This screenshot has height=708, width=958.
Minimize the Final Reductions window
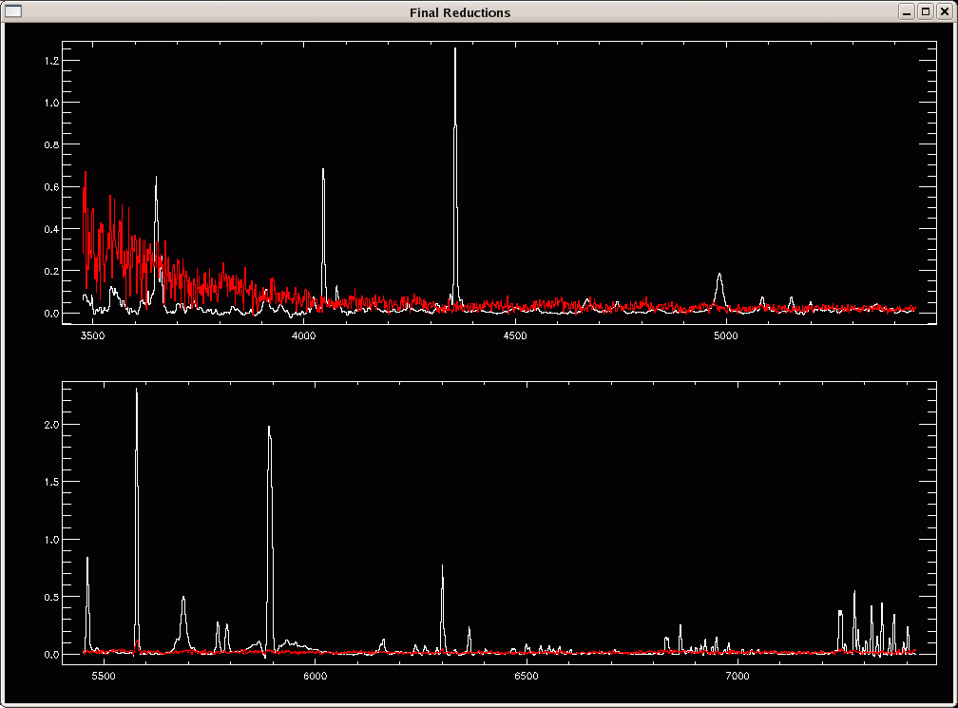tap(908, 11)
